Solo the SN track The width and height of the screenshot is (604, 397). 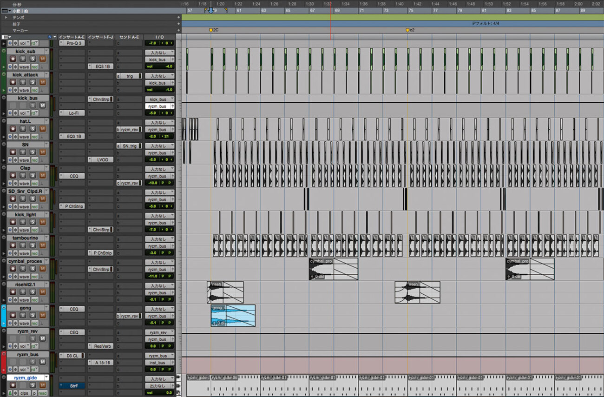(x=33, y=152)
